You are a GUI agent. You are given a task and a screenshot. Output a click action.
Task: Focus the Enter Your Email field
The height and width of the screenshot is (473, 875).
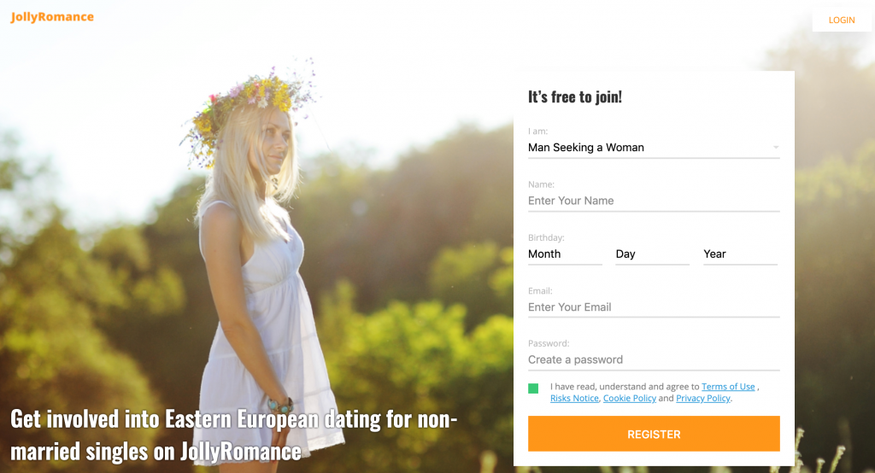click(x=654, y=307)
